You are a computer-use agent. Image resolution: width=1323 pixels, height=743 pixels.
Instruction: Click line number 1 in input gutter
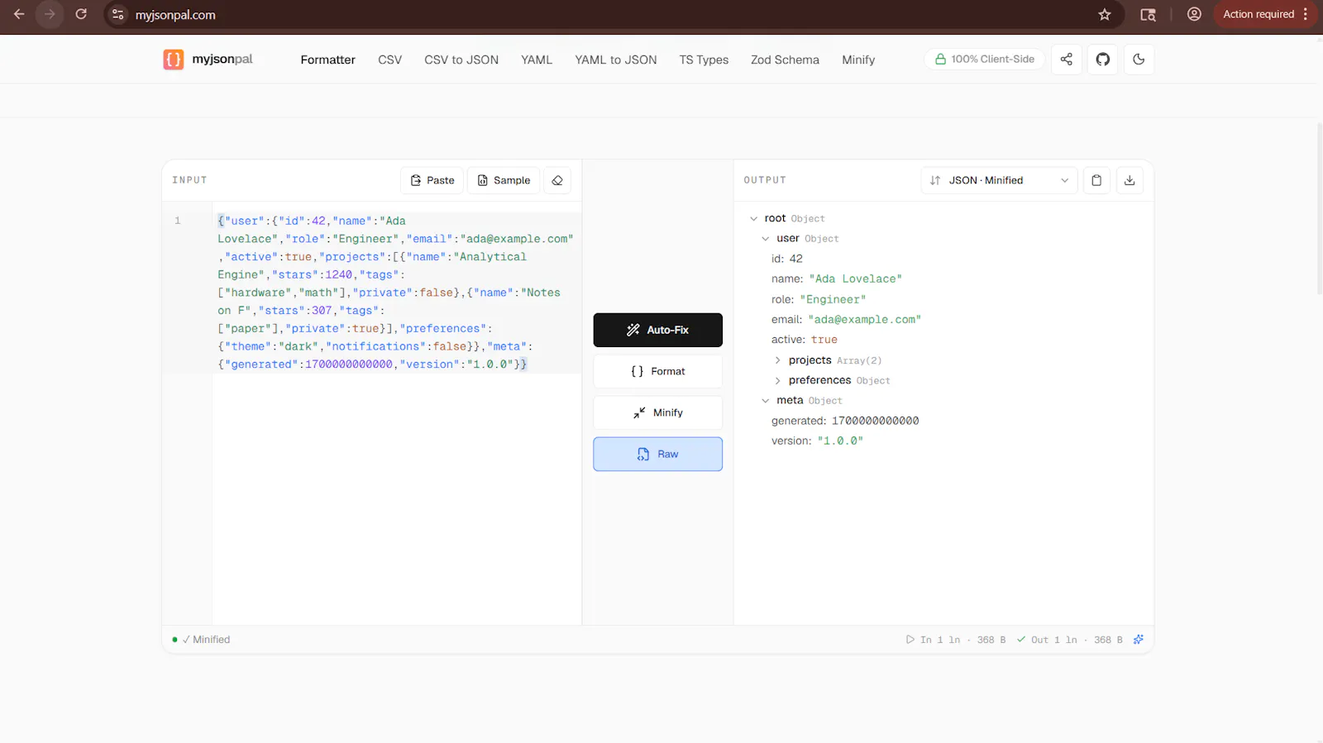[x=177, y=221]
